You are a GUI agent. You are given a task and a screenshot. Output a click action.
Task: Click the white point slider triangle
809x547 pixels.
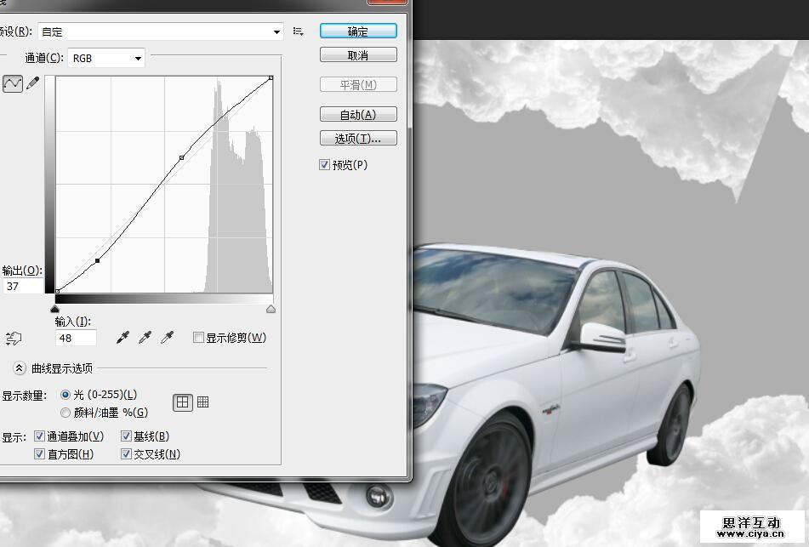[271, 310]
